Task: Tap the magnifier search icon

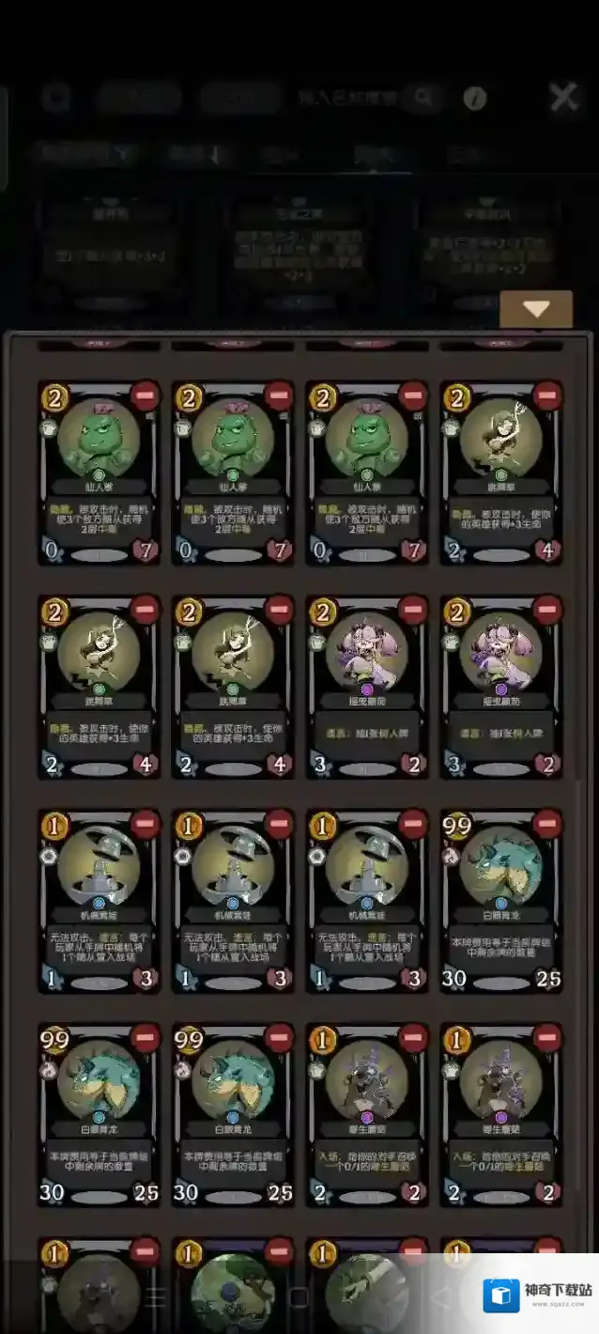Action: point(423,97)
